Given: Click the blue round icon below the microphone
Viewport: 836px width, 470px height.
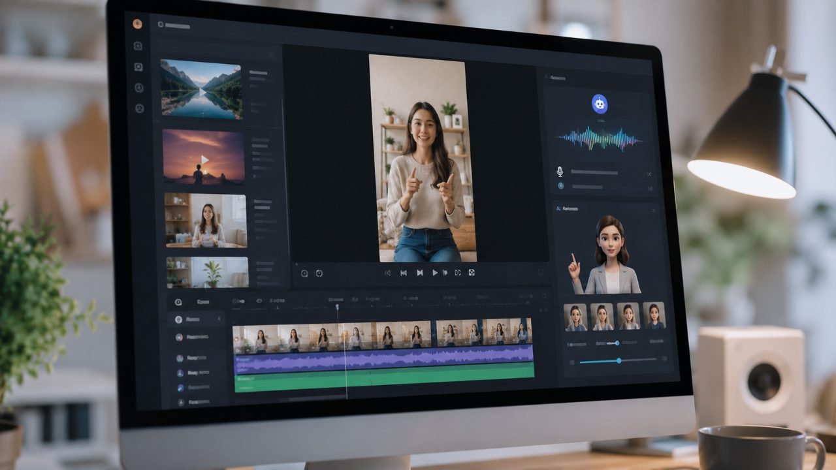Looking at the screenshot, I should [560, 186].
